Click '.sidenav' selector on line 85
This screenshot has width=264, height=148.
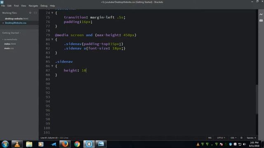[64, 62]
